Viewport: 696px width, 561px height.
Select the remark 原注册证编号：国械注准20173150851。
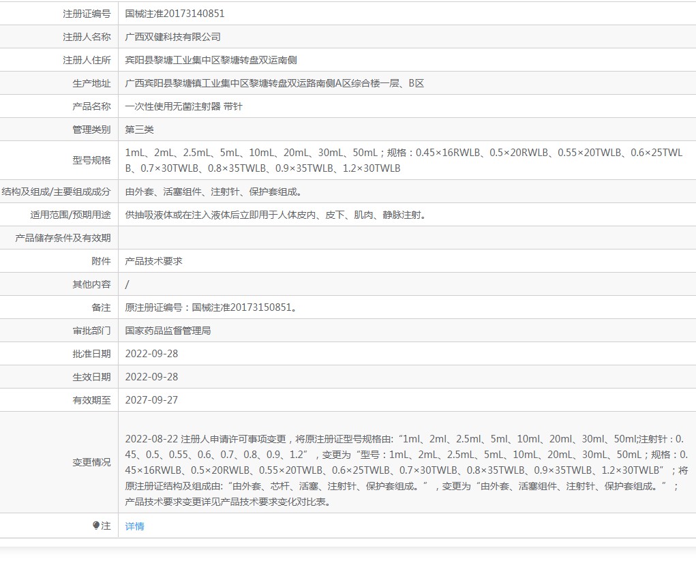click(x=211, y=307)
